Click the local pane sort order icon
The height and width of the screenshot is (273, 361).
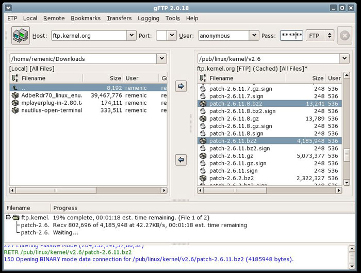[15, 78]
